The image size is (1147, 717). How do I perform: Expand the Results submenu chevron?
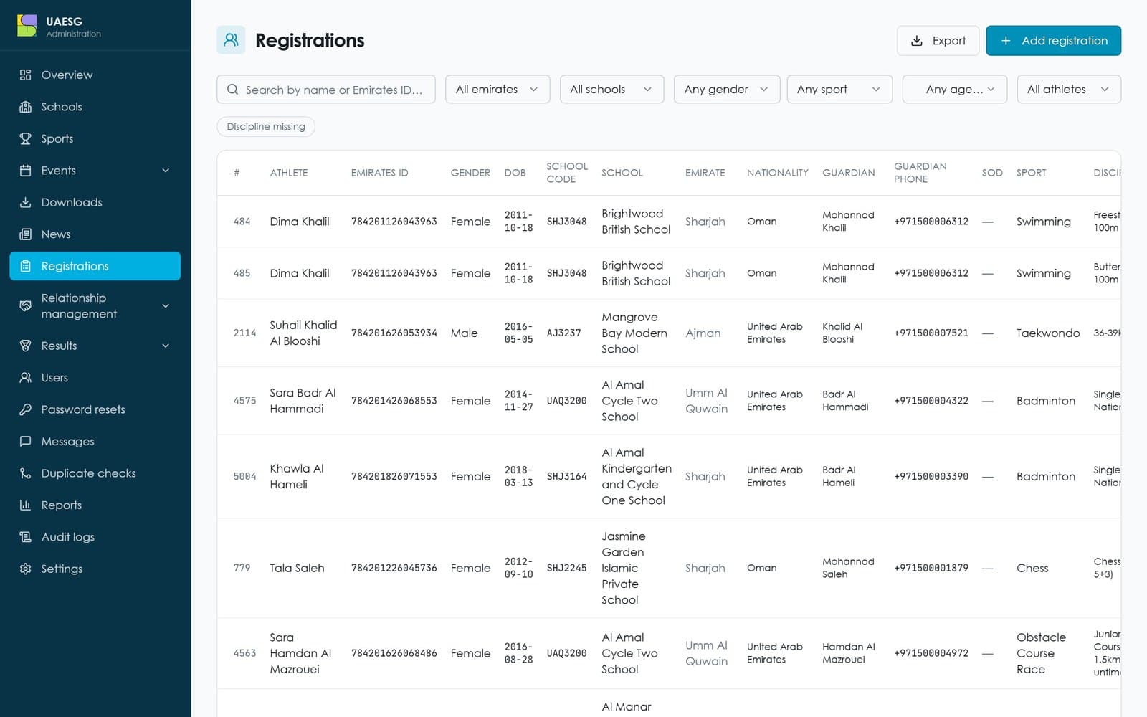coord(166,346)
